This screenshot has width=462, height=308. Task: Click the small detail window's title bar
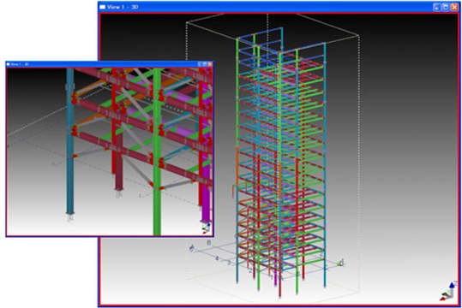click(x=110, y=64)
